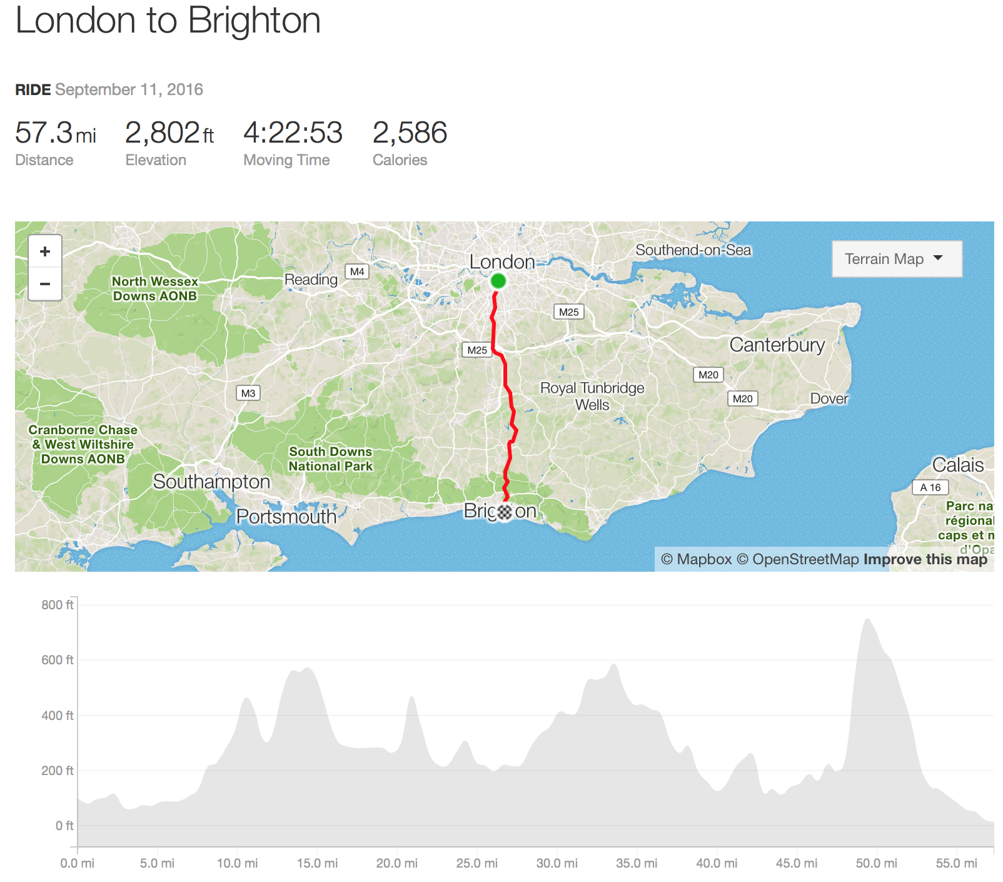
Task: Click the M4 motorway badge near Reading
Action: pyautogui.click(x=357, y=271)
